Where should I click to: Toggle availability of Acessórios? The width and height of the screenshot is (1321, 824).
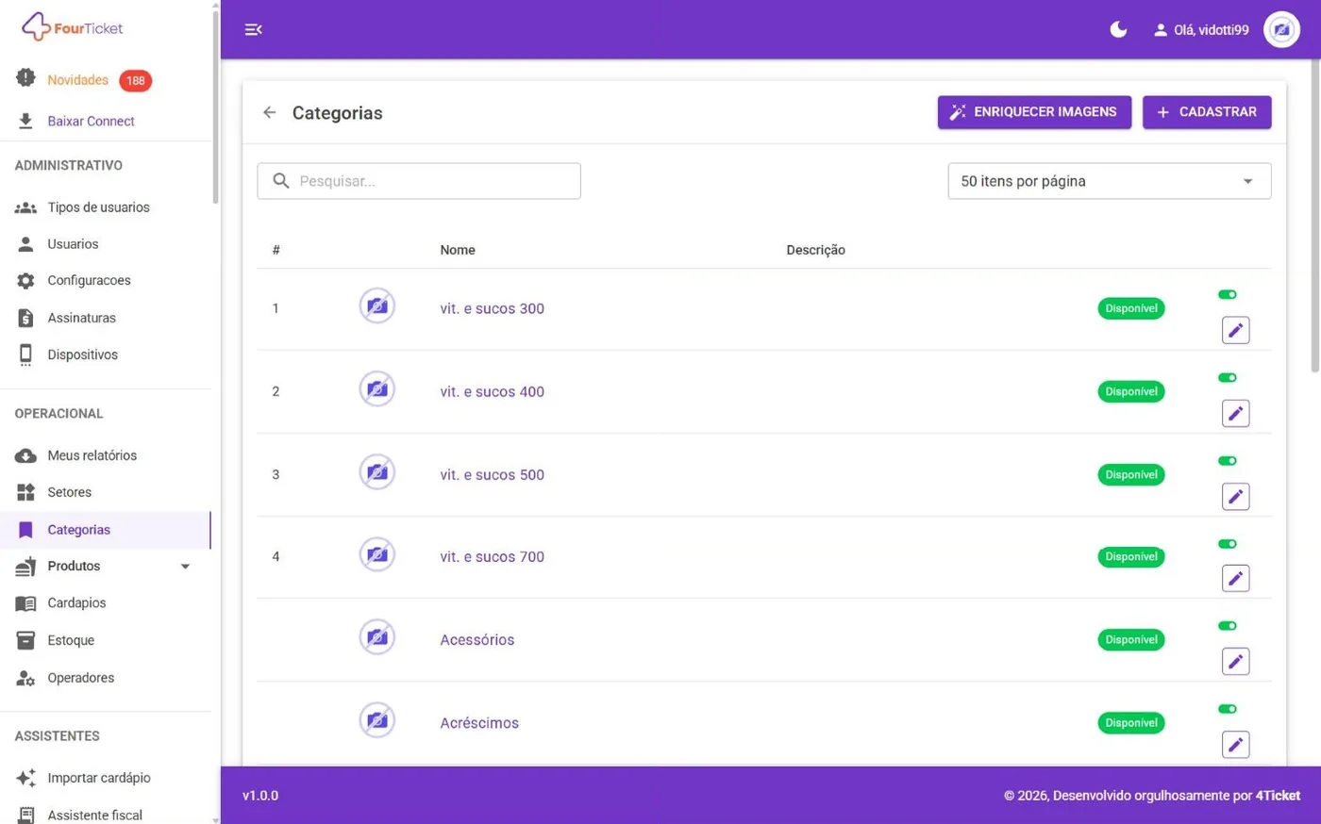(x=1227, y=625)
